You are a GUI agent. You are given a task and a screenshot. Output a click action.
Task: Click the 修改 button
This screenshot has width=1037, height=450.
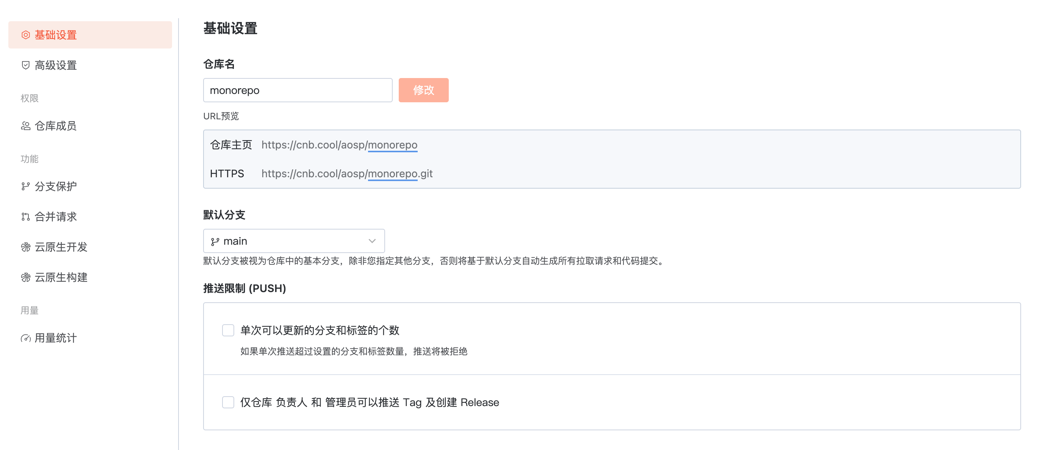(x=423, y=90)
